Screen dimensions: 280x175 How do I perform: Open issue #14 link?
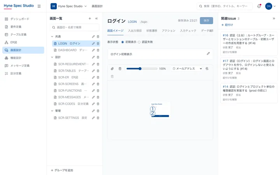point(225,87)
